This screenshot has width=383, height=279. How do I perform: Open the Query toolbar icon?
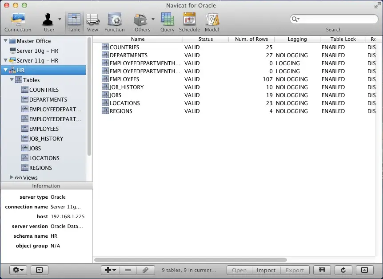[x=168, y=23]
